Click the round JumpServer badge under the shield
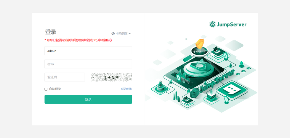290x138 pixels. click(200, 51)
